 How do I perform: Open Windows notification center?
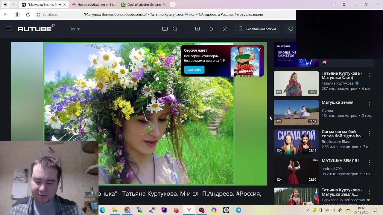[375, 210]
